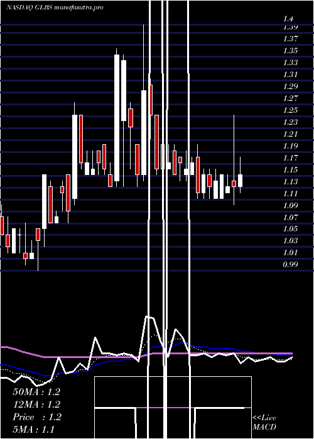Viewport: 314px width, 439px height.
Task: Click the 5MA : 1.1 legend entry
Action: click(x=34, y=429)
